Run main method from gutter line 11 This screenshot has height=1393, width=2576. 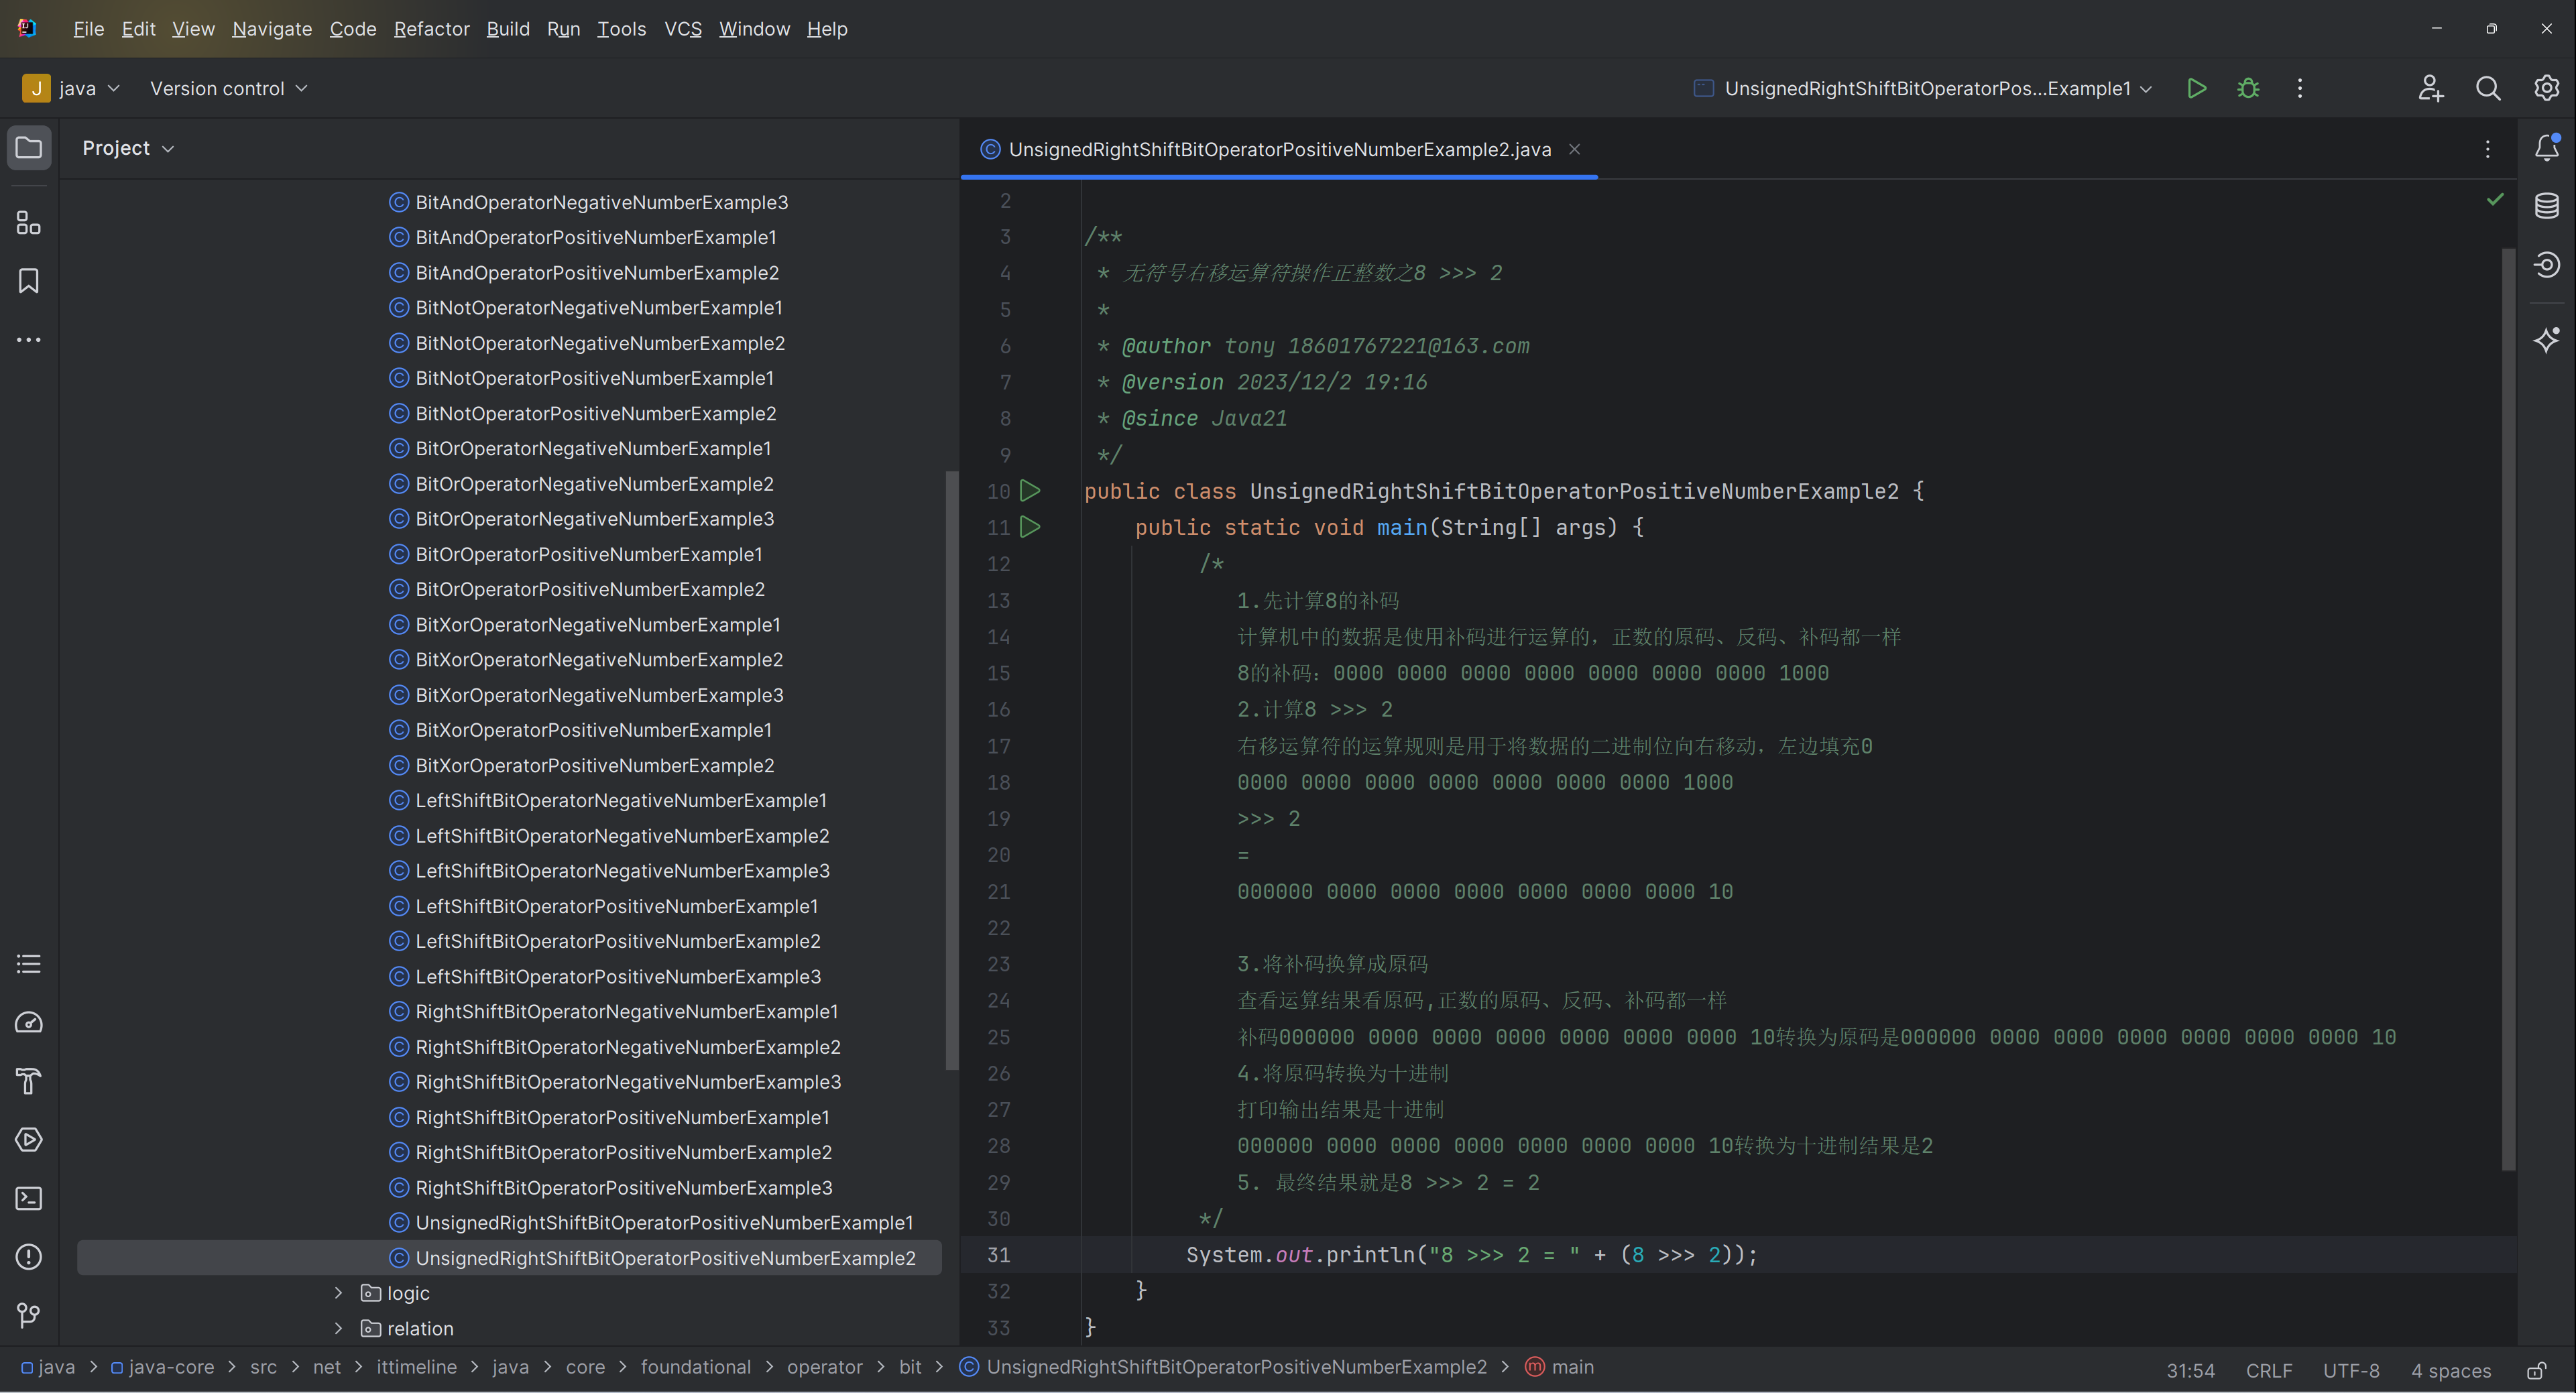1030,527
